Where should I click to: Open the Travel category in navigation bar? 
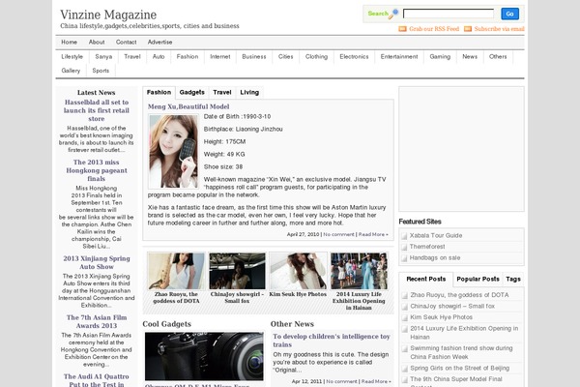coord(132,57)
